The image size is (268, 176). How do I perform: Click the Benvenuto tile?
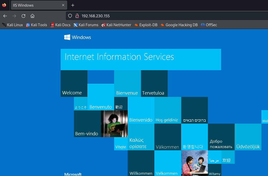click(101, 97)
